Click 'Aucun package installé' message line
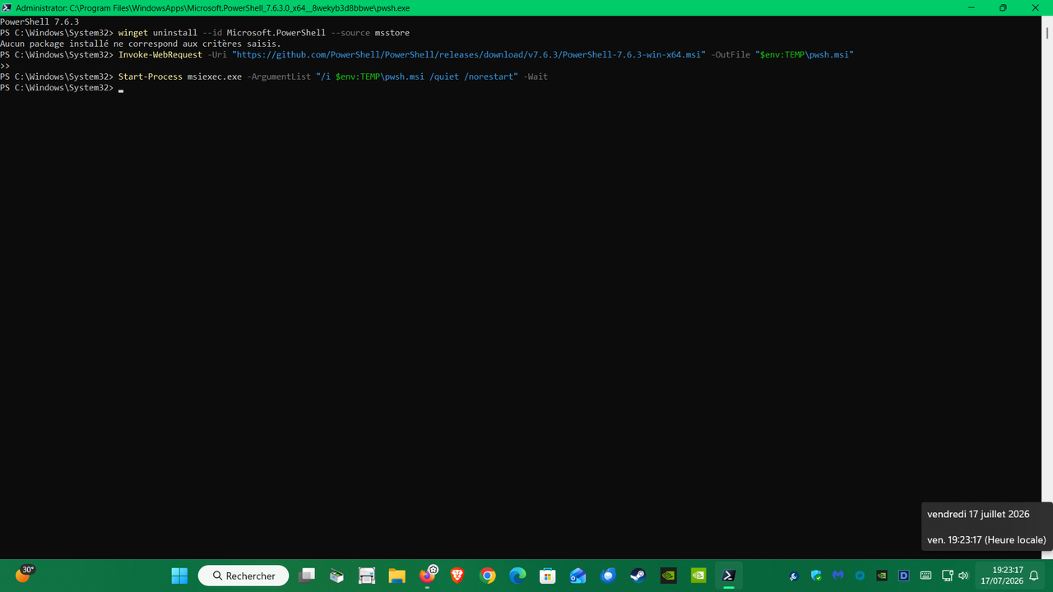 click(x=140, y=44)
